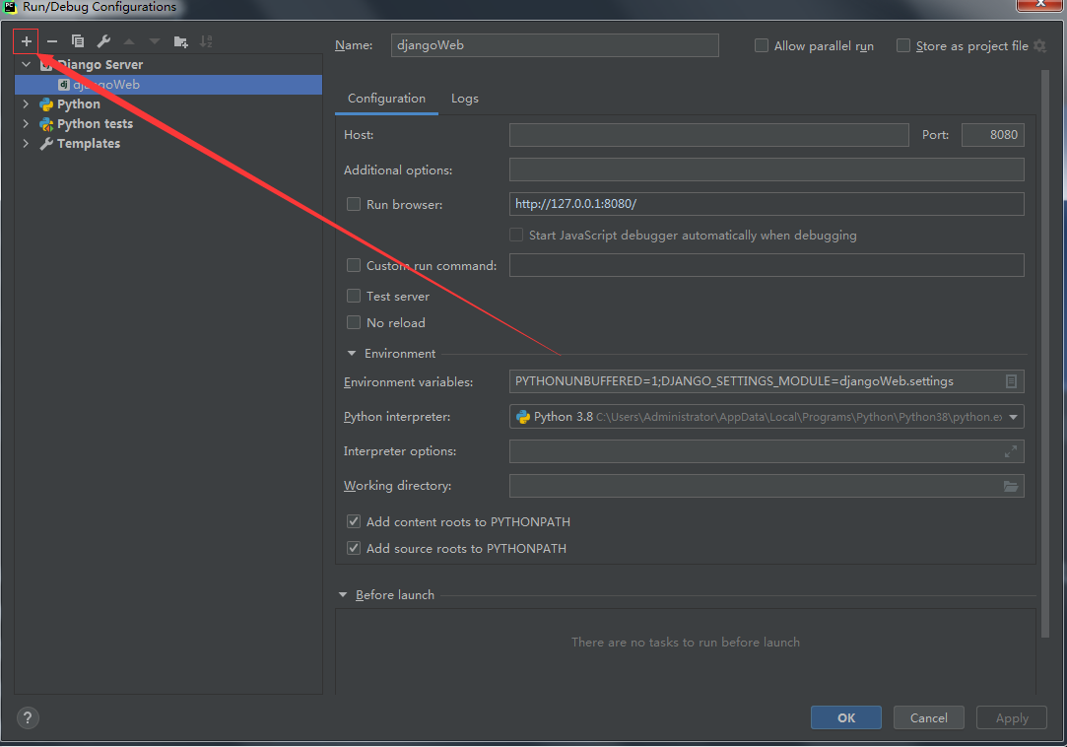This screenshot has width=1067, height=747.
Task: Click the Cancel button
Action: 928,717
